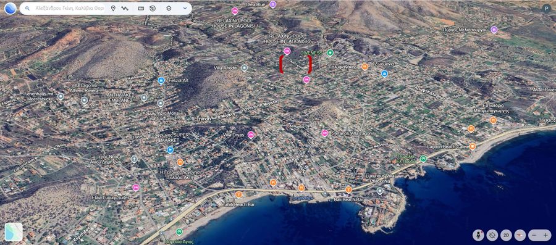The image size is (556, 245).
Task: Activate the ruler measure tool
Action: [141, 8]
